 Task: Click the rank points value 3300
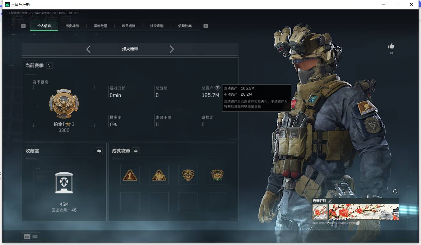point(64,130)
